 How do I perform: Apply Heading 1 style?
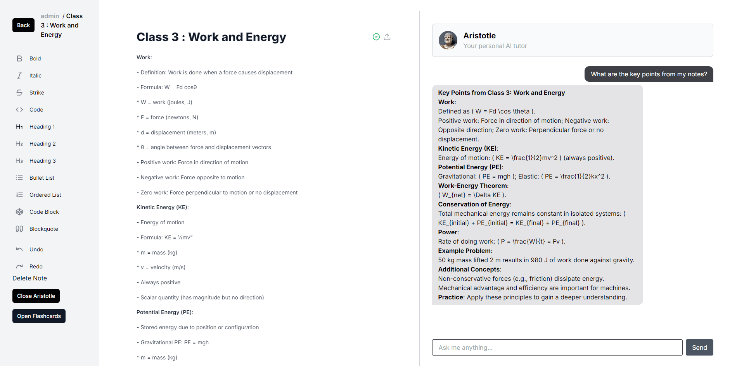click(19, 127)
